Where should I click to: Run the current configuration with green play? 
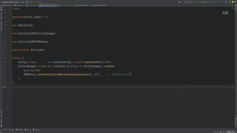click(x=197, y=2)
